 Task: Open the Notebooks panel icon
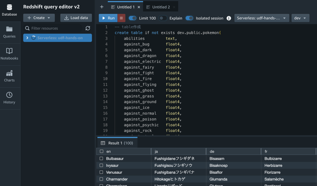pyautogui.click(x=10, y=51)
